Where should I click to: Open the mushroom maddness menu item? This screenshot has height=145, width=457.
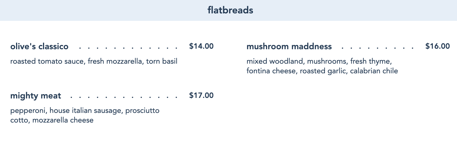[289, 46]
